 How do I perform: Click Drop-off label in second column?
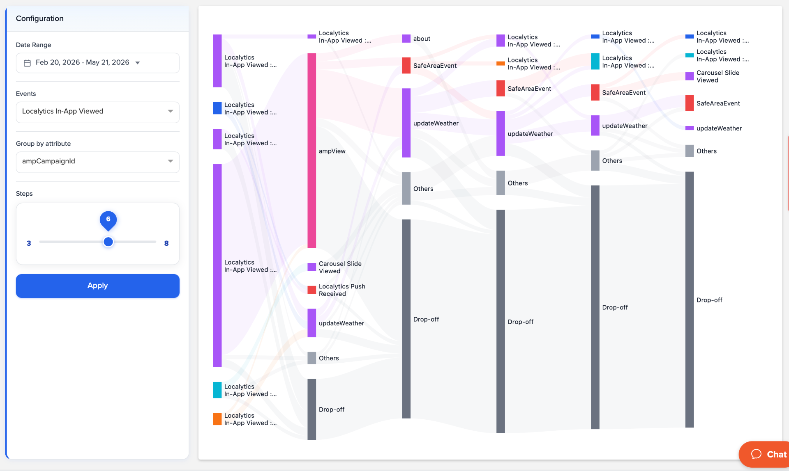click(332, 409)
